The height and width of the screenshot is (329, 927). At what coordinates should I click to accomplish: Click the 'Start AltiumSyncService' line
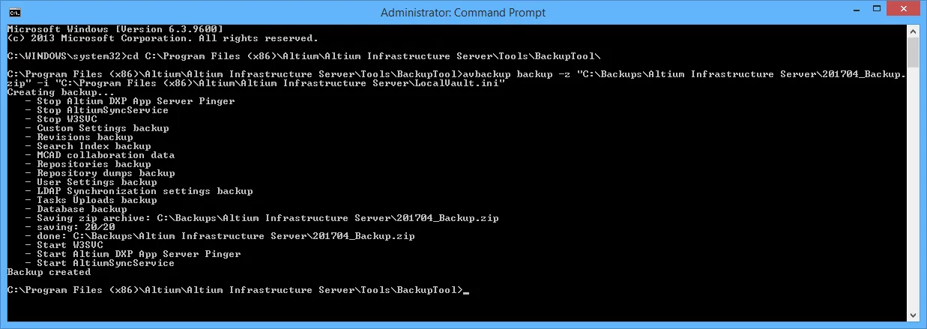click(106, 263)
